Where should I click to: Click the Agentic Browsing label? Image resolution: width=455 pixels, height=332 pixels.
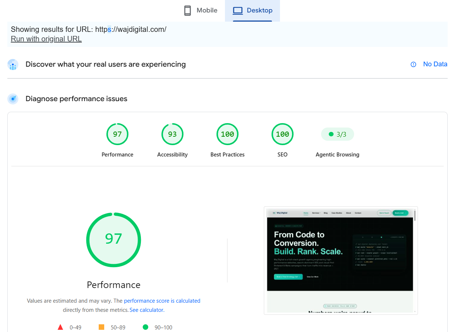[338, 155]
